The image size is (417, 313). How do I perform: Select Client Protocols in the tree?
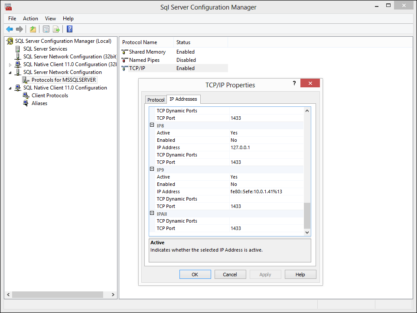pyautogui.click(x=50, y=96)
